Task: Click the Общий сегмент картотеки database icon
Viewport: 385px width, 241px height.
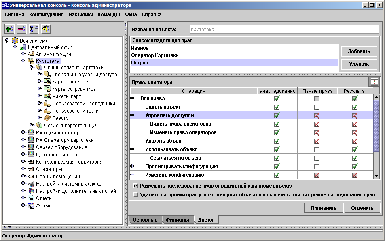Action: coord(39,67)
